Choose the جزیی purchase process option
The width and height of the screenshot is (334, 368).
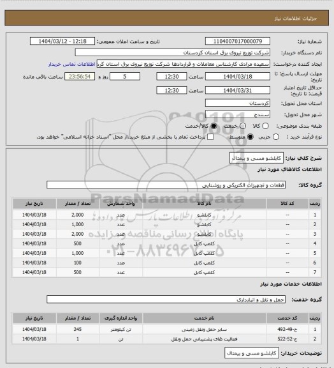276,137
